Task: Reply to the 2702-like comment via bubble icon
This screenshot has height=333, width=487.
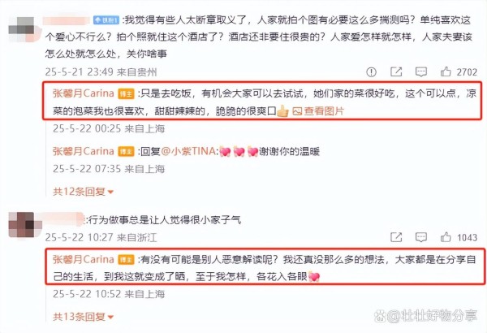Action: tap(420, 71)
